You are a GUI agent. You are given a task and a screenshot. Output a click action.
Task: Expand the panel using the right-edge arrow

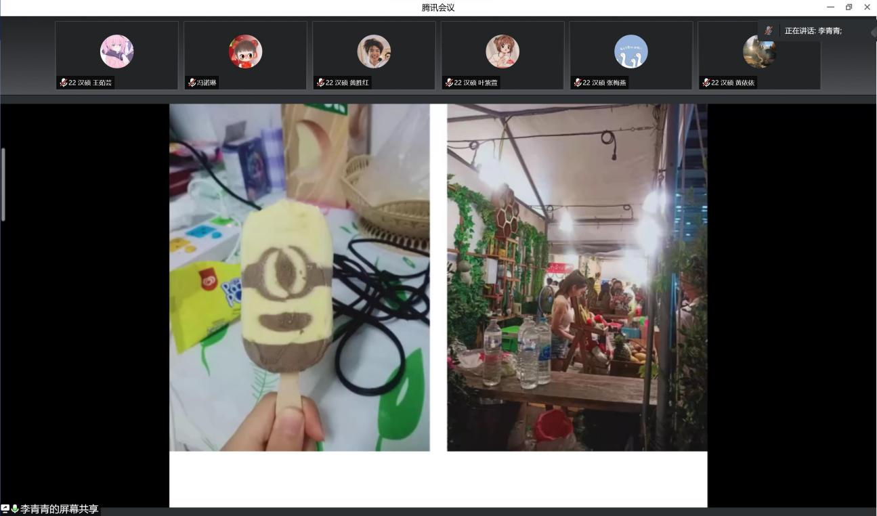tap(874, 32)
